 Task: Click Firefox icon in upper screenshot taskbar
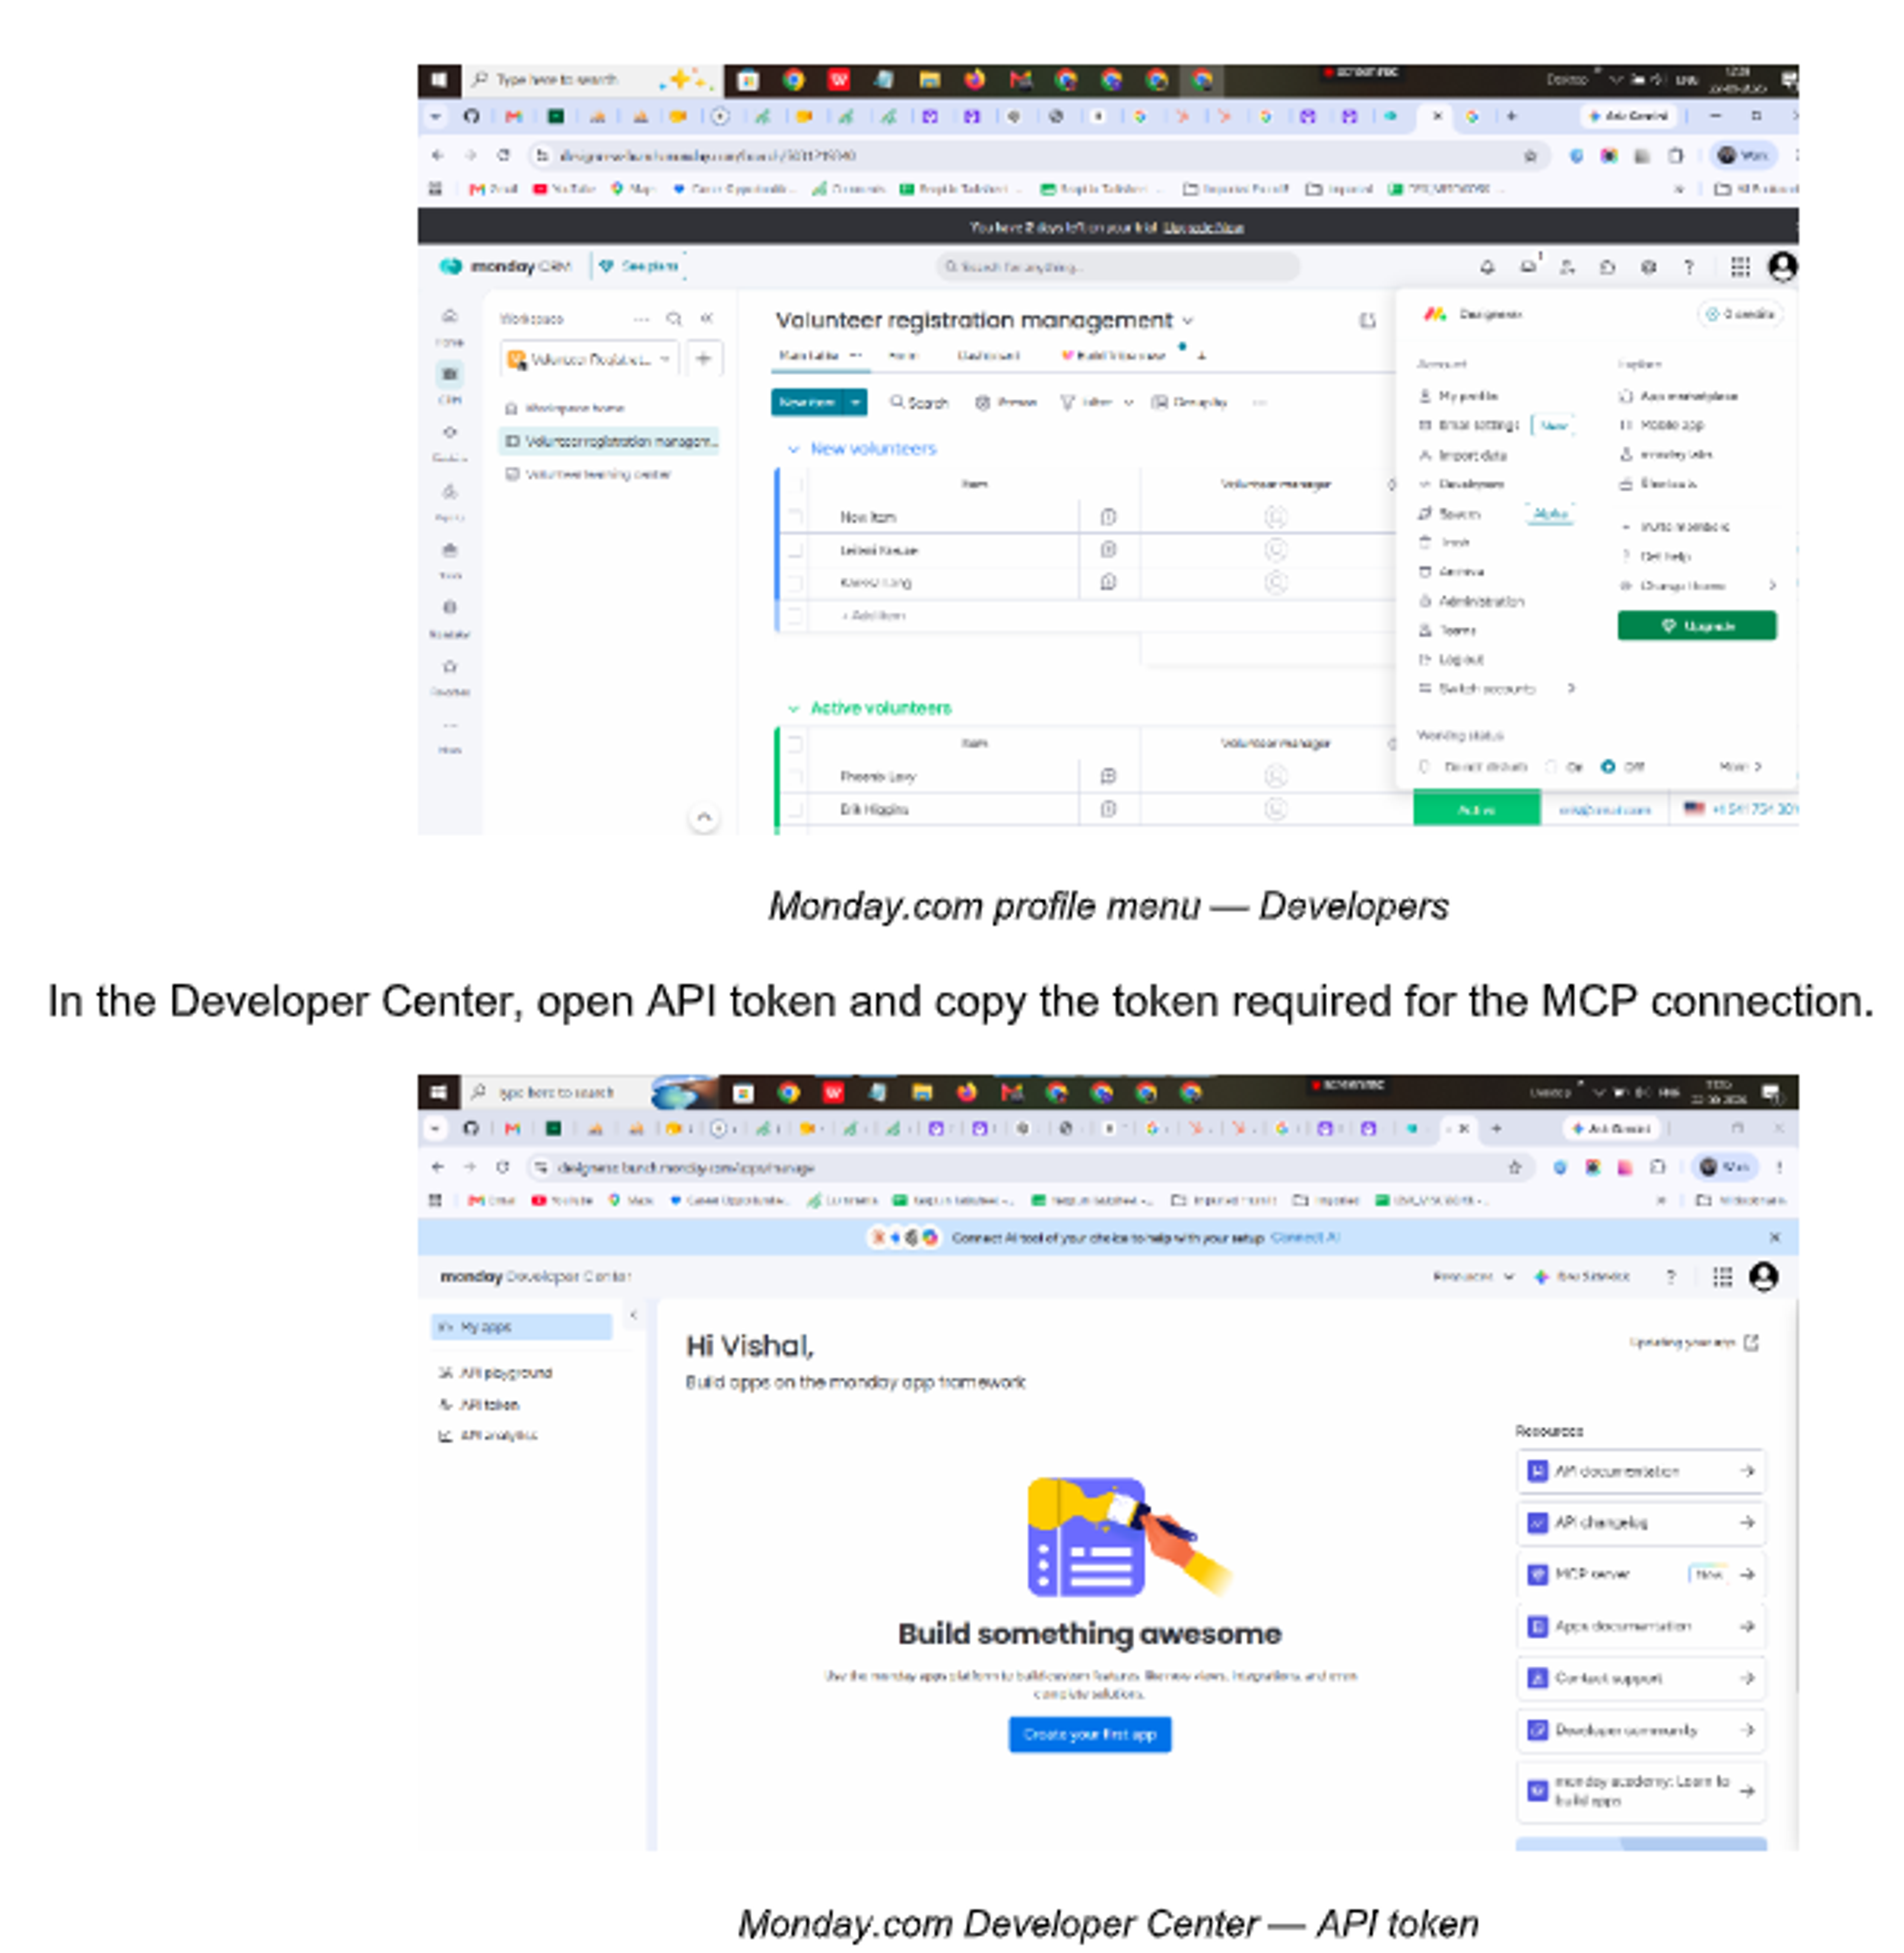pyautogui.click(x=974, y=79)
